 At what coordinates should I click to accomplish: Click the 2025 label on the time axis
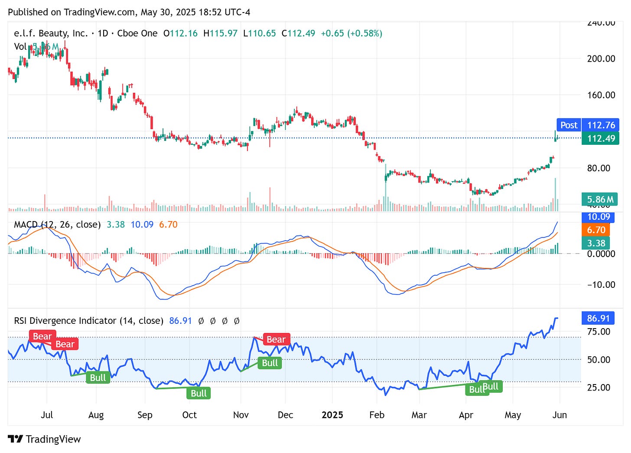[x=332, y=415]
